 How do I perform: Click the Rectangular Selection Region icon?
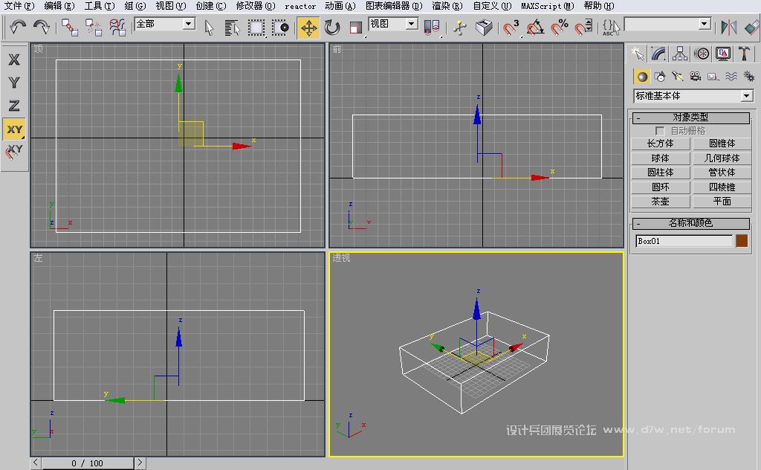[256, 28]
